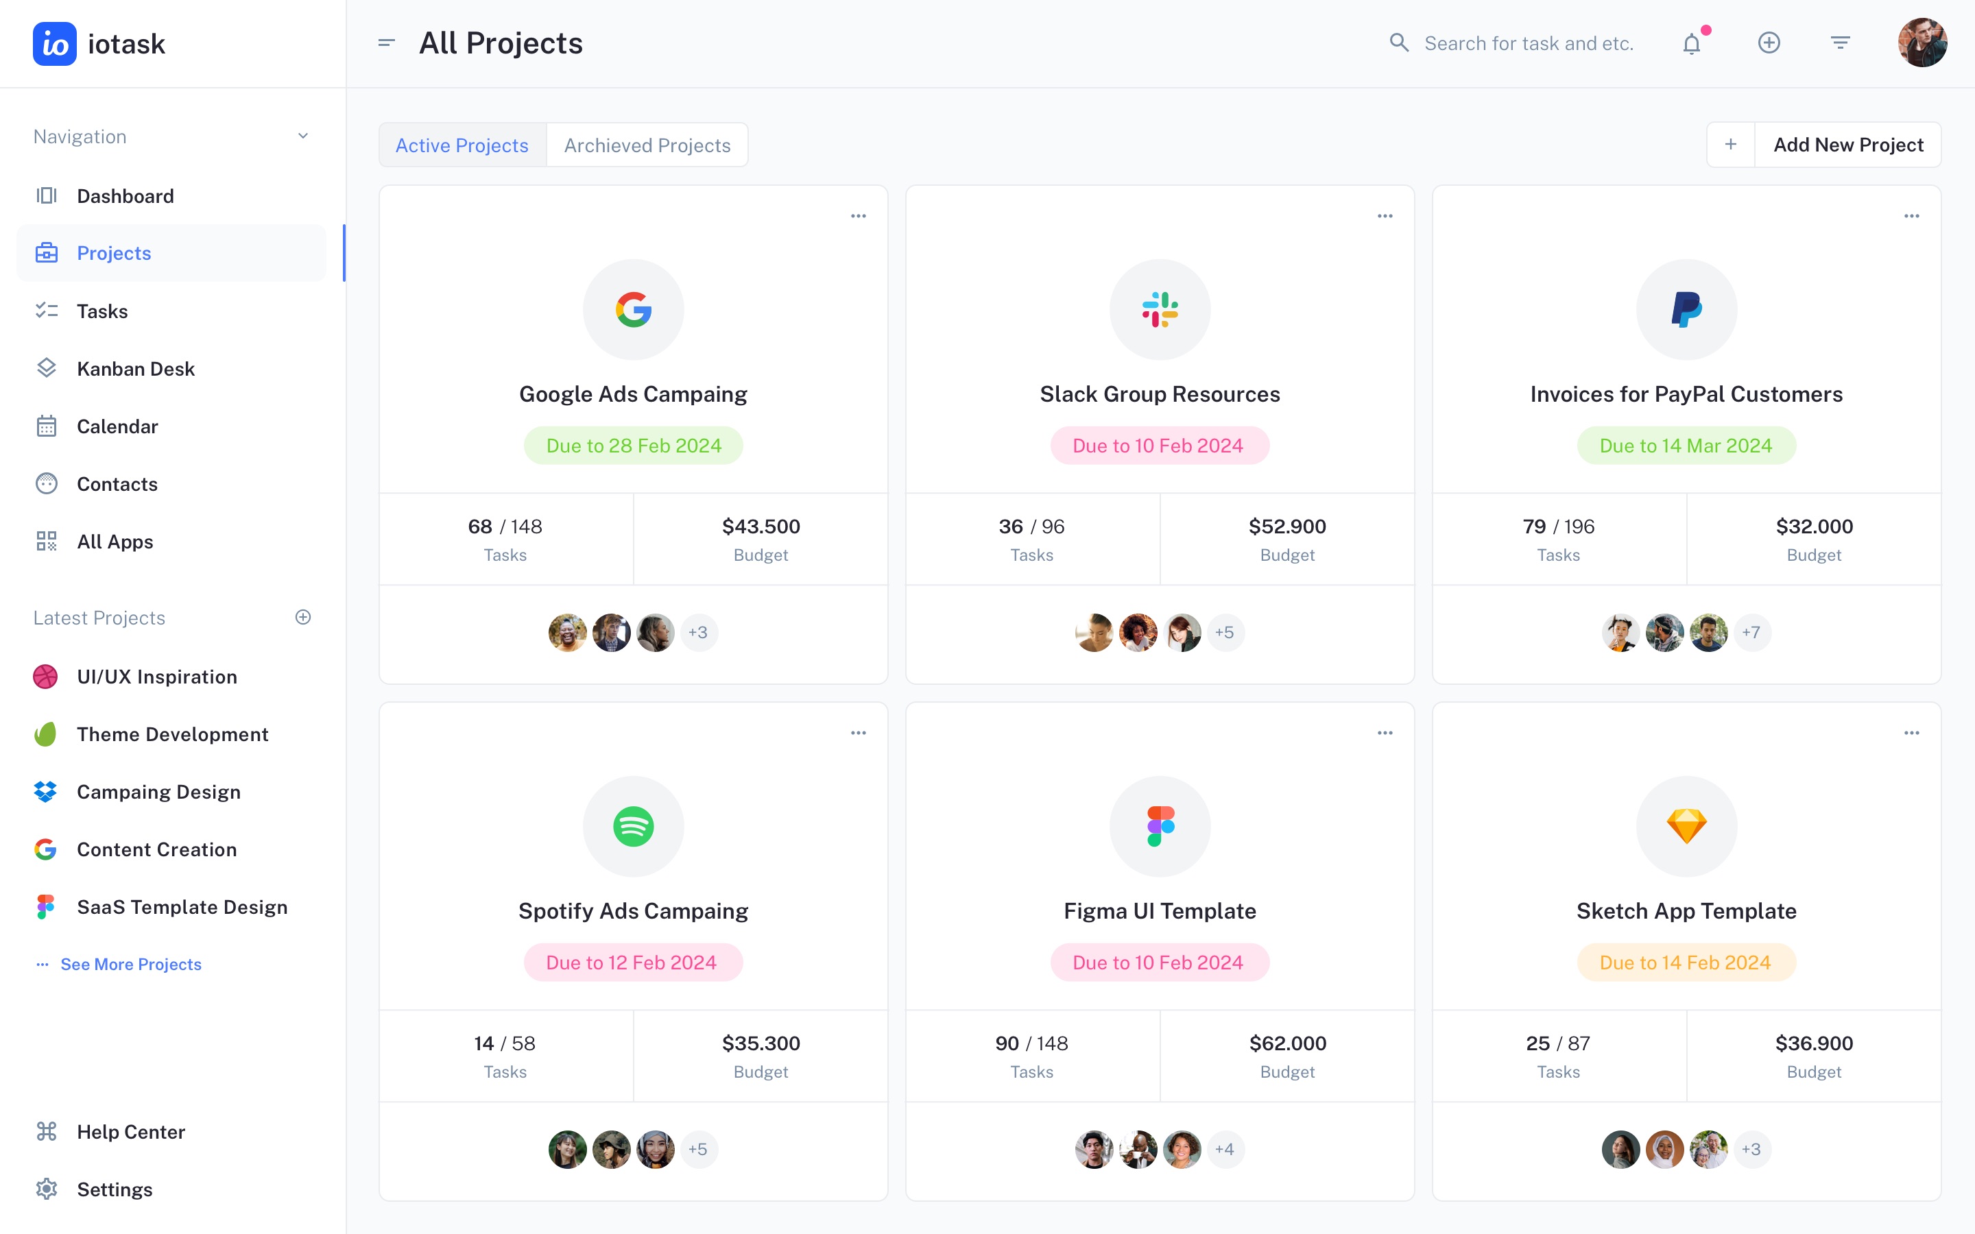This screenshot has width=1975, height=1234.
Task: Click the notification bell icon
Action: tap(1692, 43)
